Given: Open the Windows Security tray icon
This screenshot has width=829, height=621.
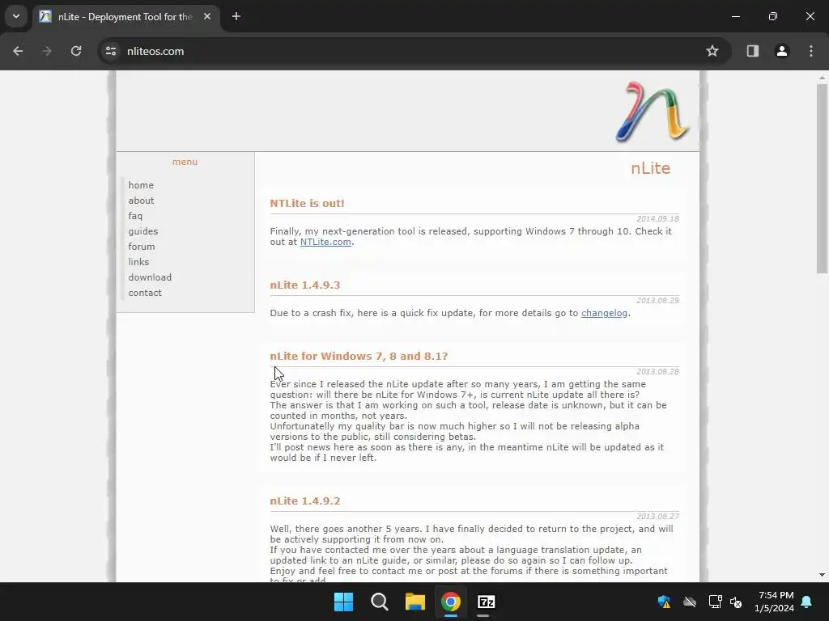Looking at the screenshot, I should 664,602.
